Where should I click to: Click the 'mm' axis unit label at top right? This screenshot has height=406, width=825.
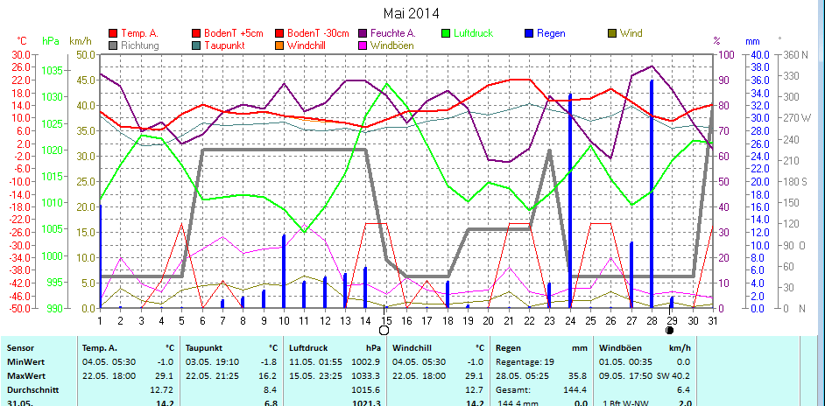752,41
